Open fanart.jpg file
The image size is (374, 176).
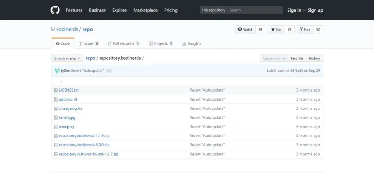(x=67, y=118)
